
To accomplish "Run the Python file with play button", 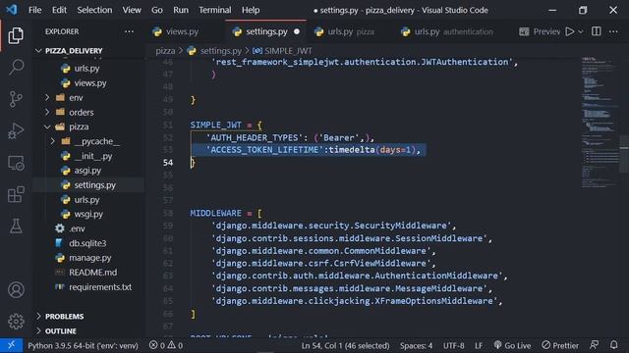I will coord(569,31).
